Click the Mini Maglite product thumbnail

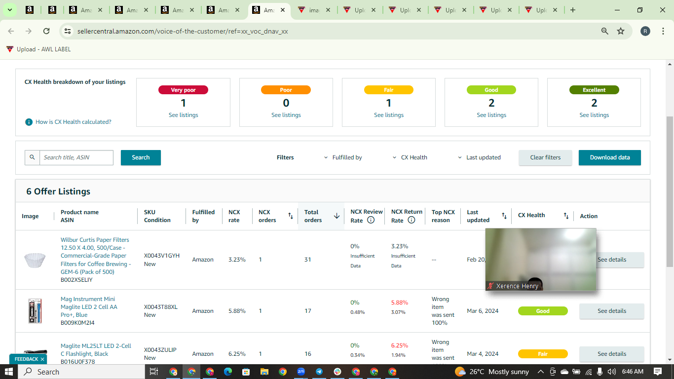click(x=35, y=311)
